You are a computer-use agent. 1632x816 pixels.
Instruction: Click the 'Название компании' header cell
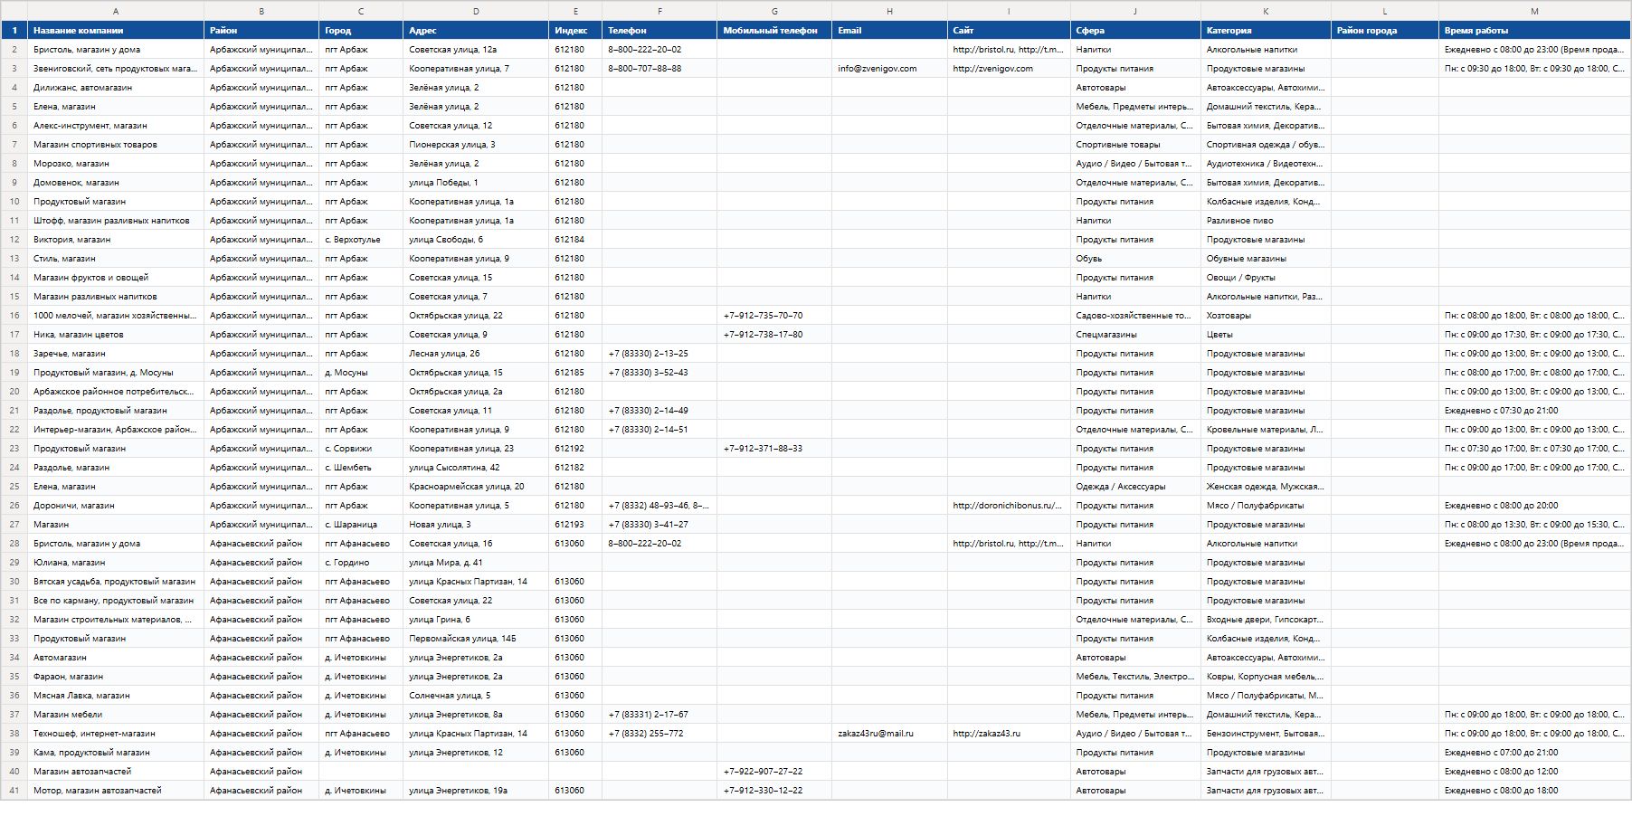pos(116,31)
